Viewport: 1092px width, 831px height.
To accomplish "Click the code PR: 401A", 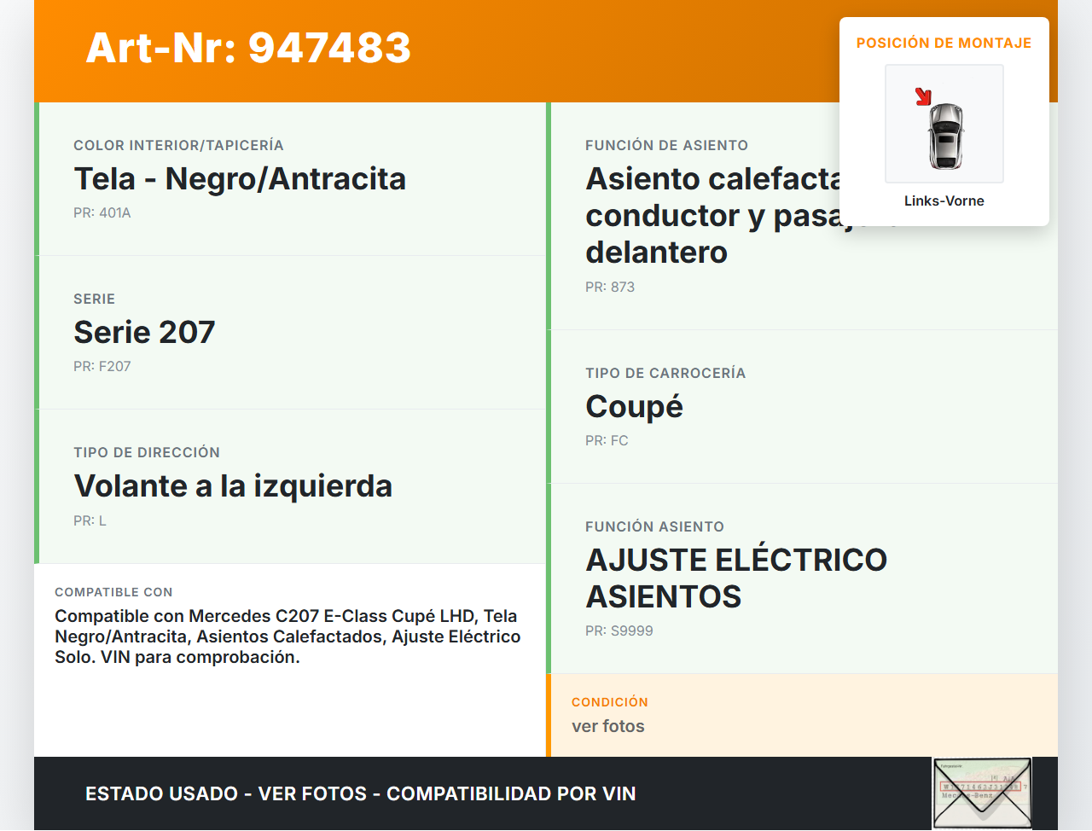I will [102, 212].
